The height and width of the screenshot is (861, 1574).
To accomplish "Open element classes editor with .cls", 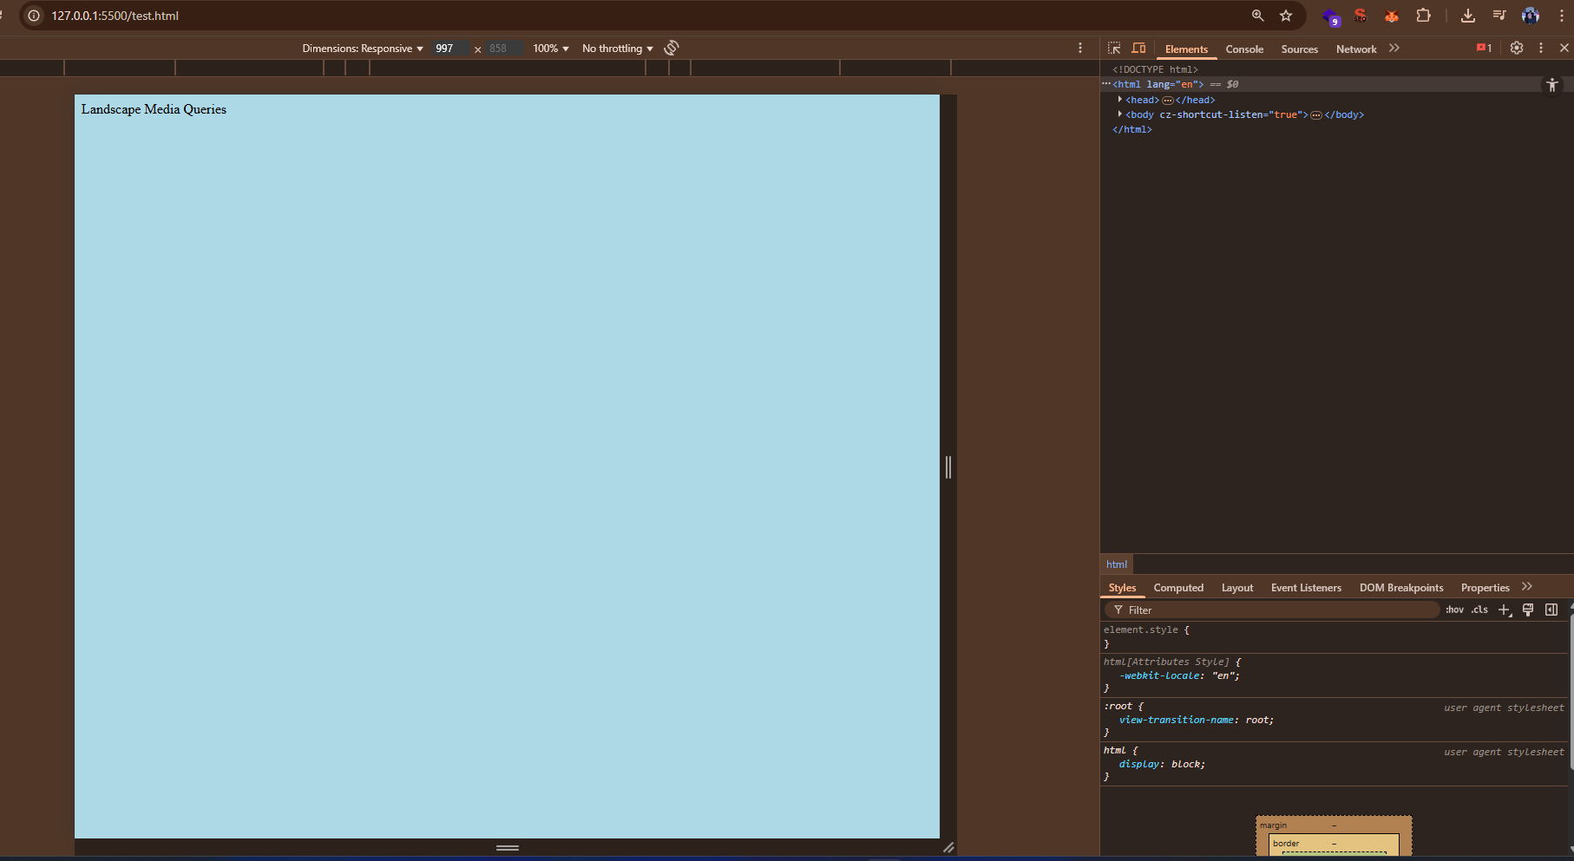I will (1478, 610).
